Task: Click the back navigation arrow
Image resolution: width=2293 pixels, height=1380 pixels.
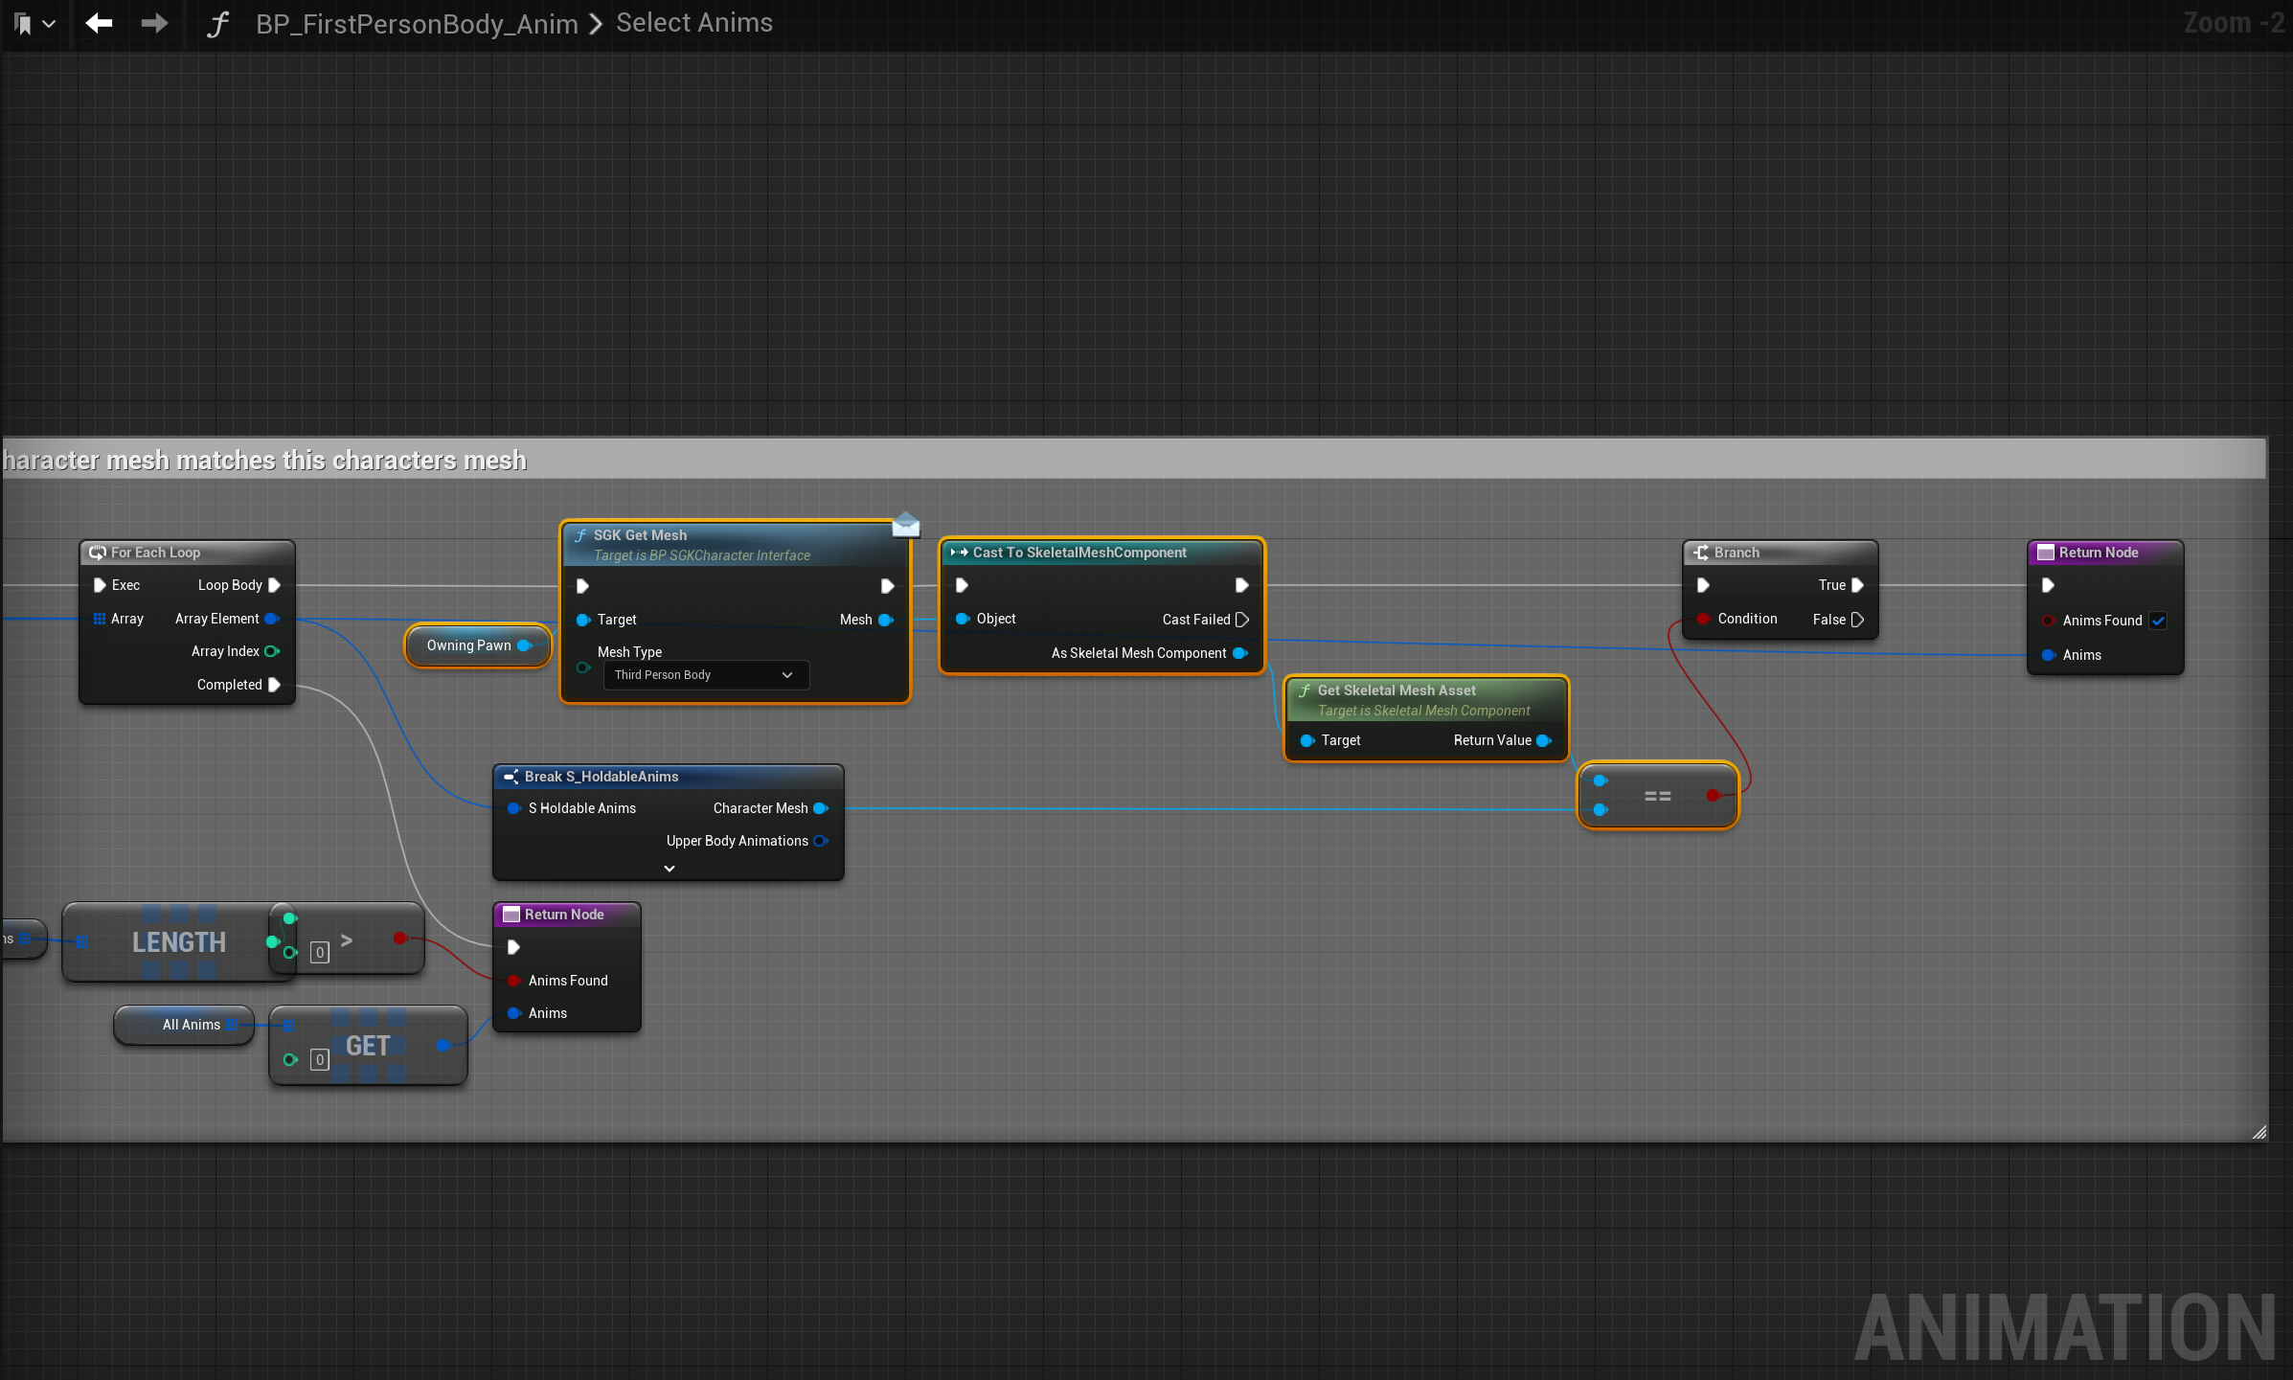Action: [99, 23]
